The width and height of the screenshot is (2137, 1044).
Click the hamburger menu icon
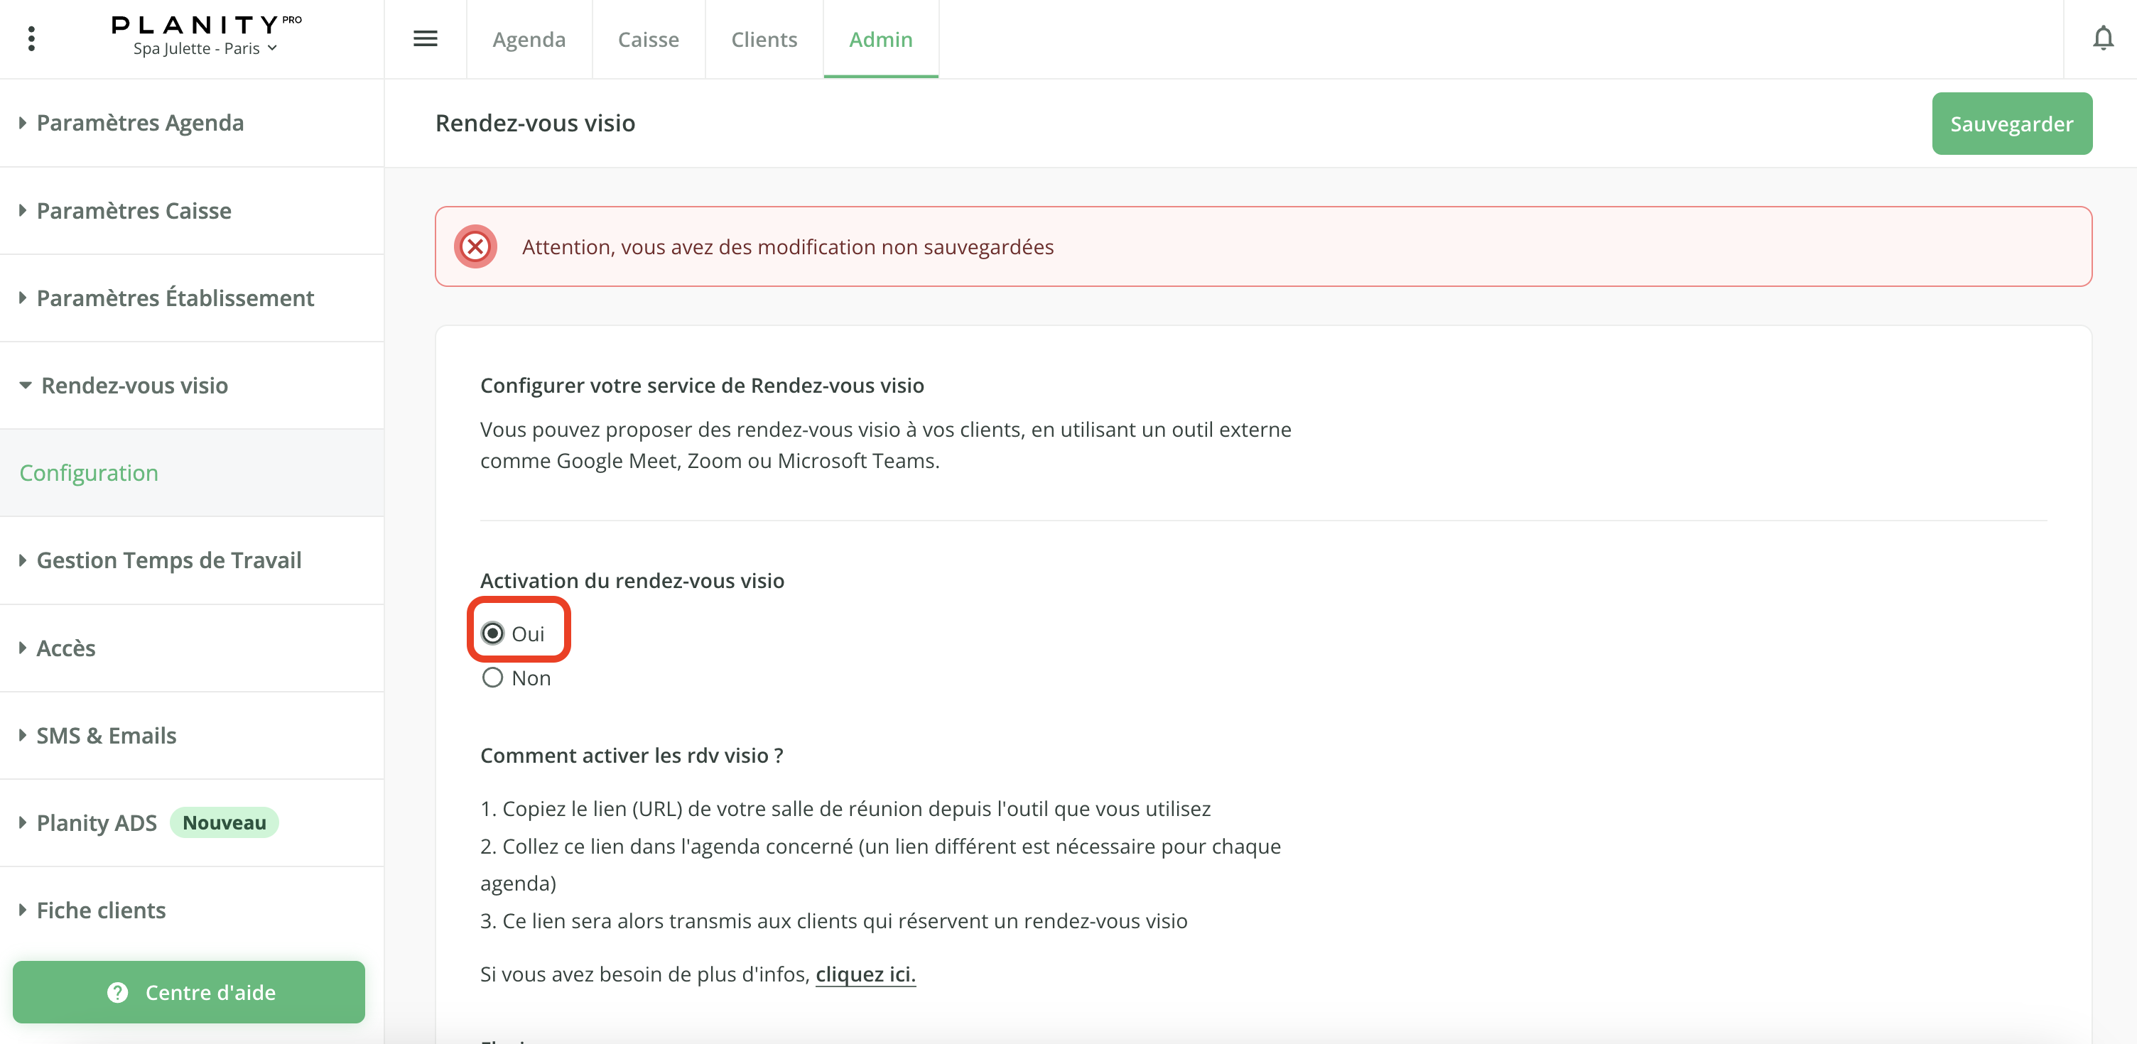coord(425,39)
